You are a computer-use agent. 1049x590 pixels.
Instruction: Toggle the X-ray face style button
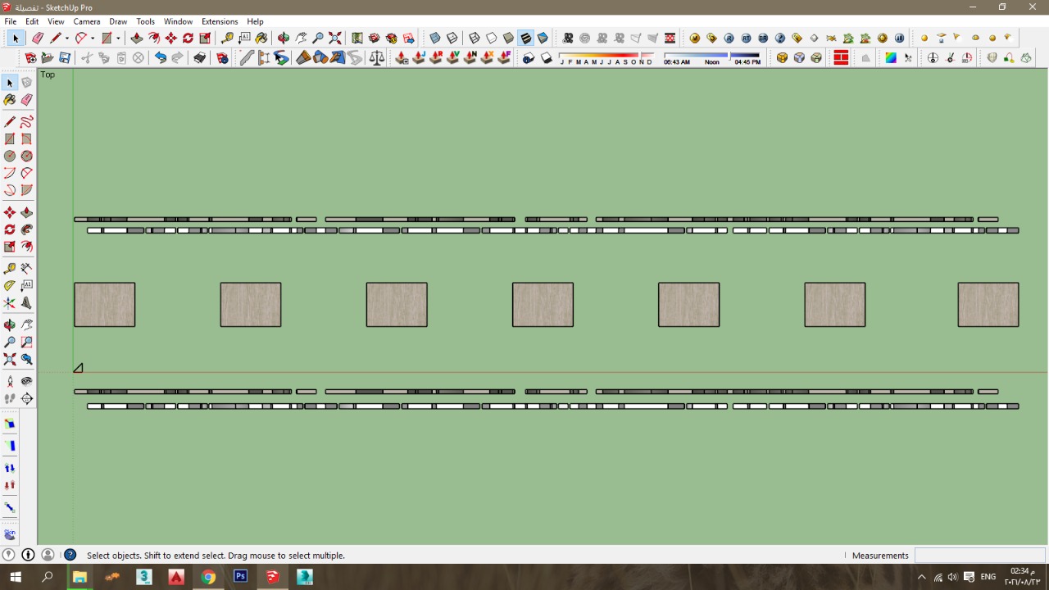pos(435,39)
